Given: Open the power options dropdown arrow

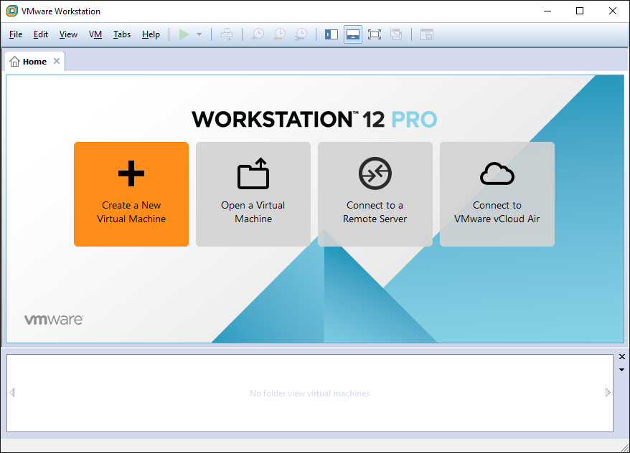Looking at the screenshot, I should point(199,34).
